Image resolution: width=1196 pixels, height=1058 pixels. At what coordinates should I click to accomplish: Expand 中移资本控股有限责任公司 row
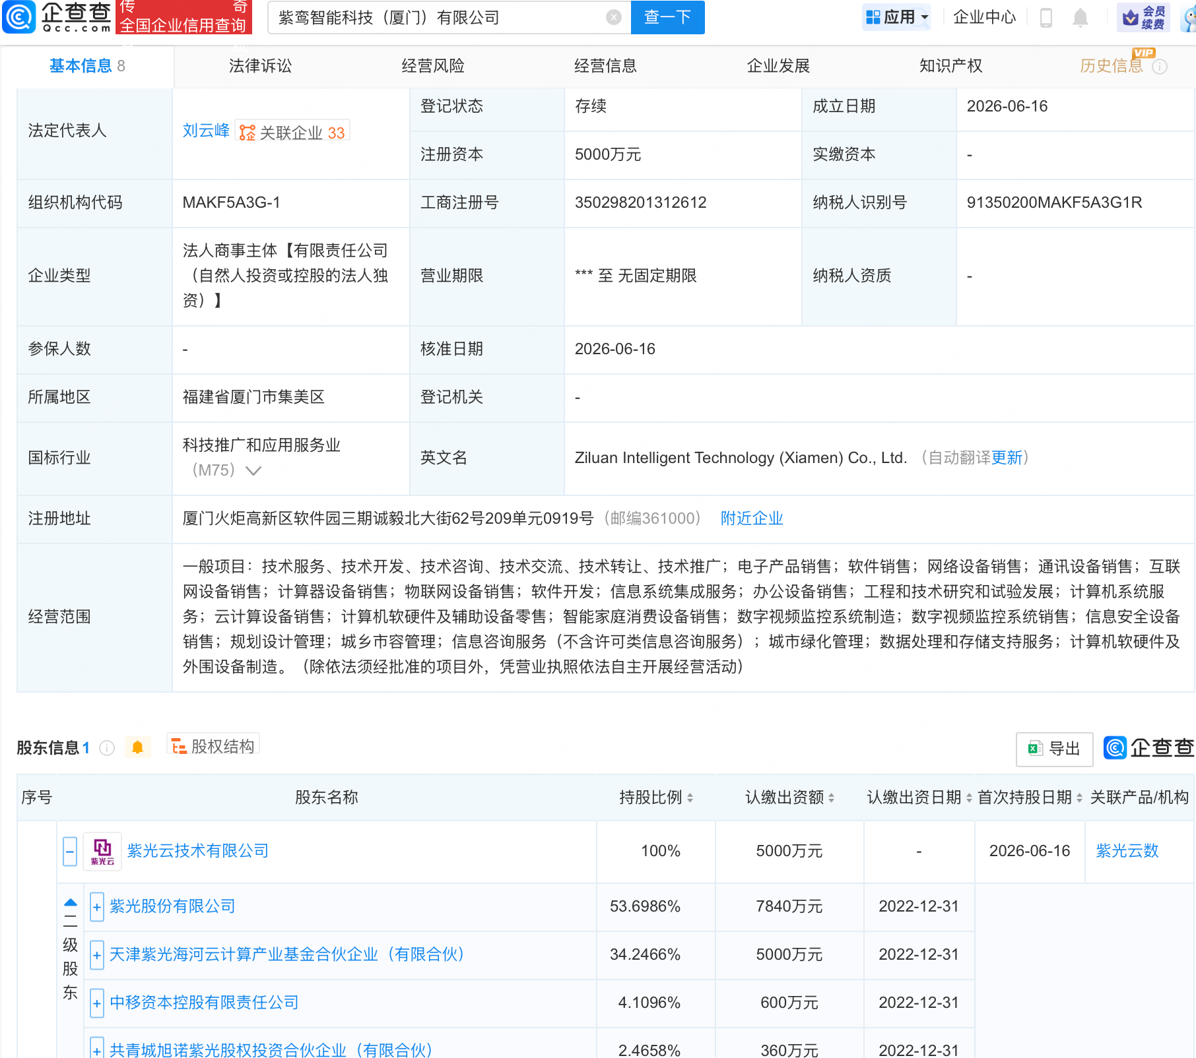point(97,1003)
